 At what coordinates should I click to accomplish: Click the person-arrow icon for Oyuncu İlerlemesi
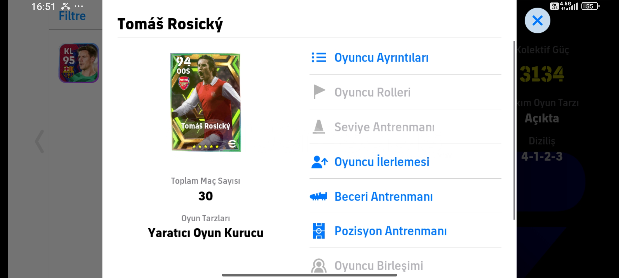(x=320, y=162)
